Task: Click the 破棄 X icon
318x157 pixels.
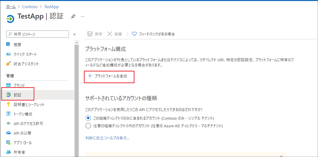Action: [110, 34]
